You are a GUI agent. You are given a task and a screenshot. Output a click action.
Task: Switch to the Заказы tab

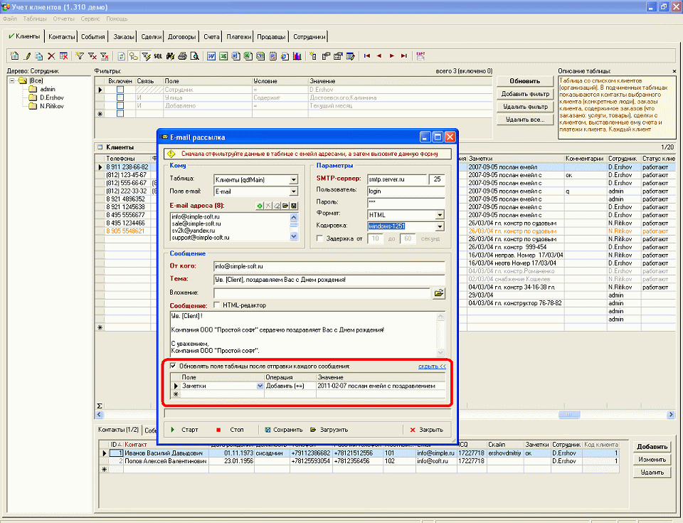pos(122,36)
